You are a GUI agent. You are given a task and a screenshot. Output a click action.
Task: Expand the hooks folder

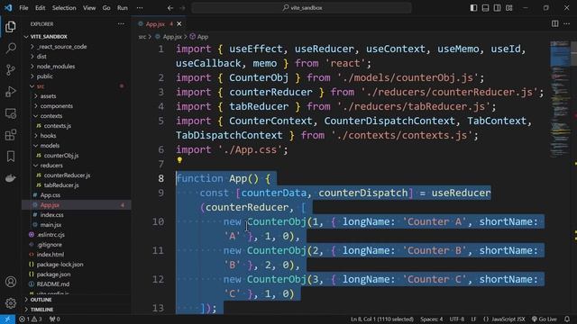pos(77,136)
